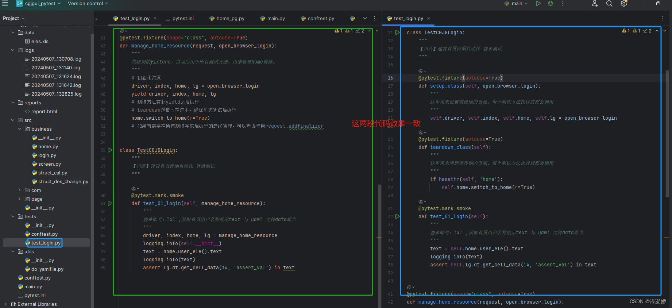Screen dimensions: 672x308
Task: Collapse the src folder
Action: 13,120
